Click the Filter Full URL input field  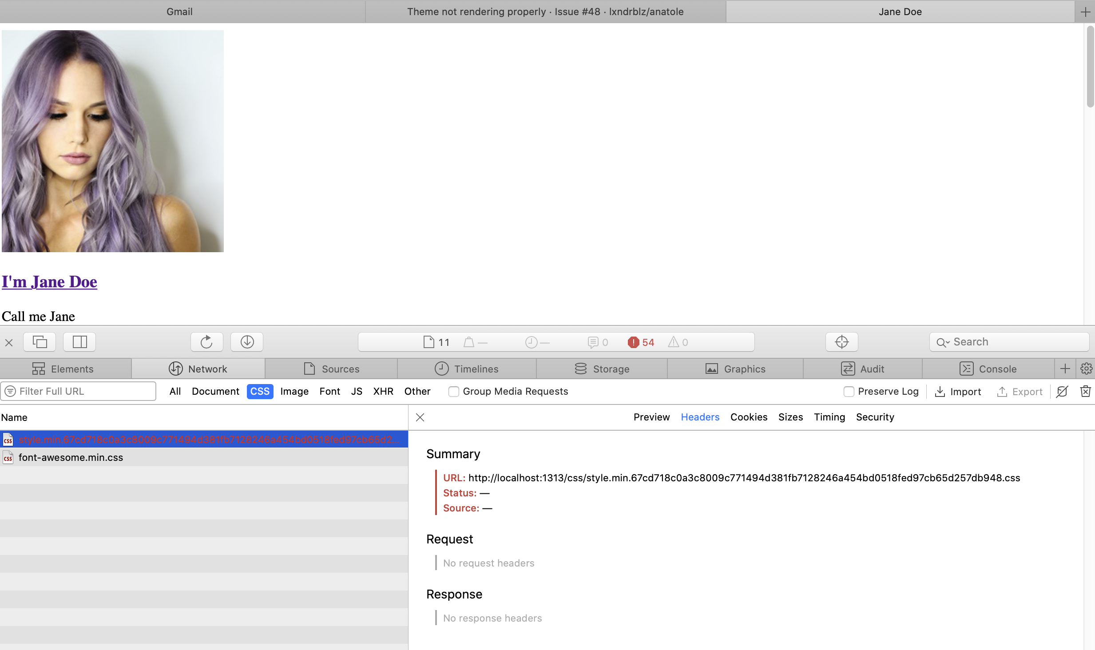[x=78, y=391]
